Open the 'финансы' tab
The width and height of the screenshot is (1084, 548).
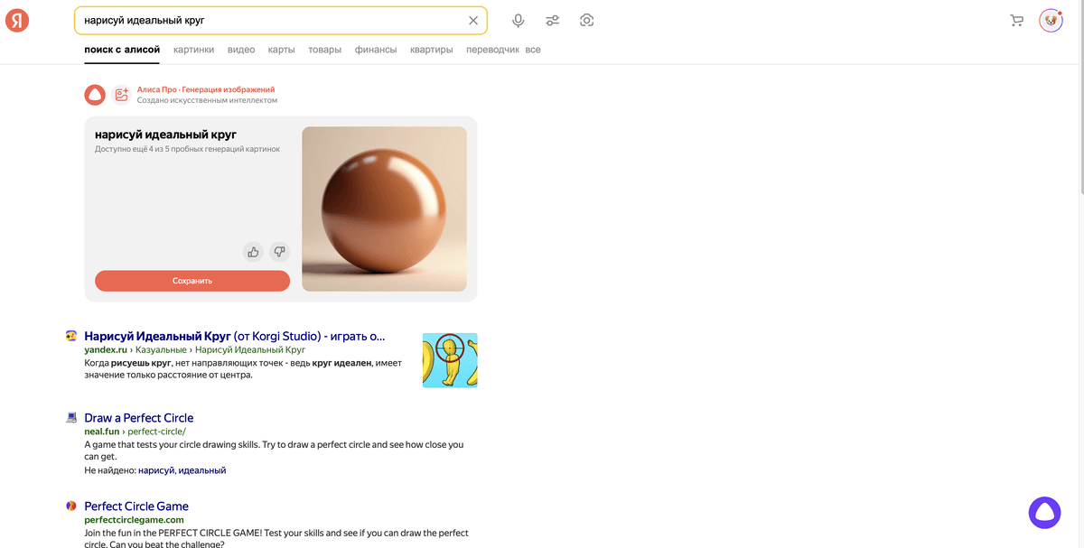pos(376,50)
